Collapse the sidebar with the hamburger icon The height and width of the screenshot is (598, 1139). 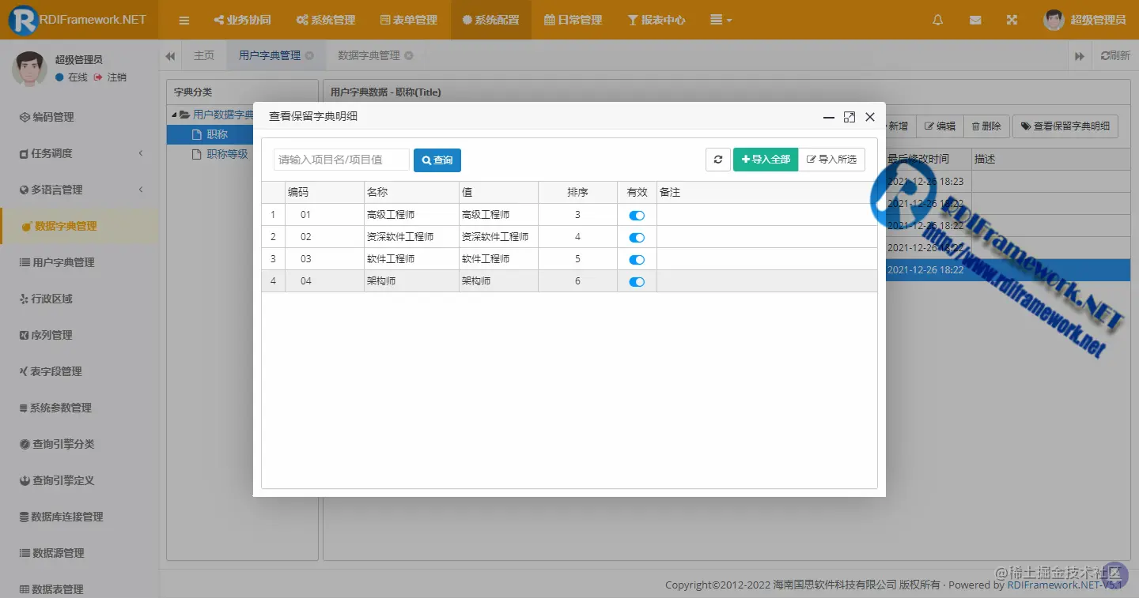[184, 20]
